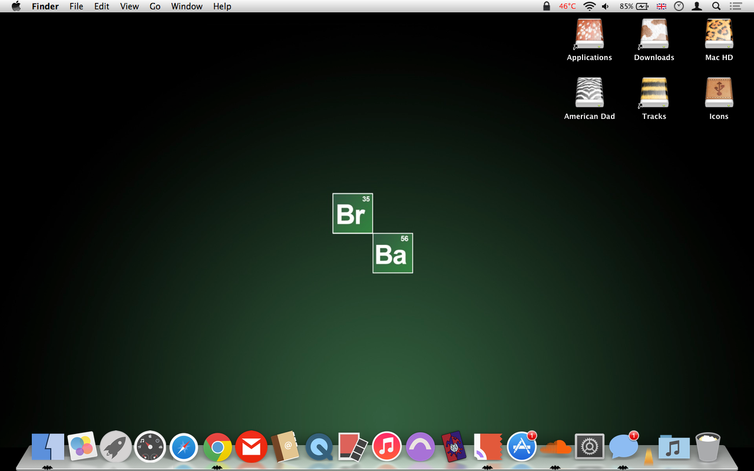Viewport: 754px width, 471px height.
Task: Launch Game Center from the dock
Action: [82, 447]
